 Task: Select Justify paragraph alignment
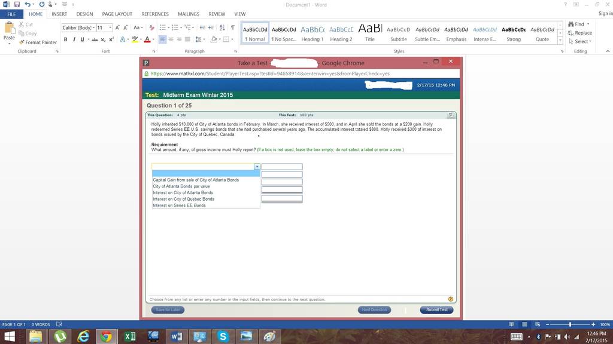click(x=187, y=39)
